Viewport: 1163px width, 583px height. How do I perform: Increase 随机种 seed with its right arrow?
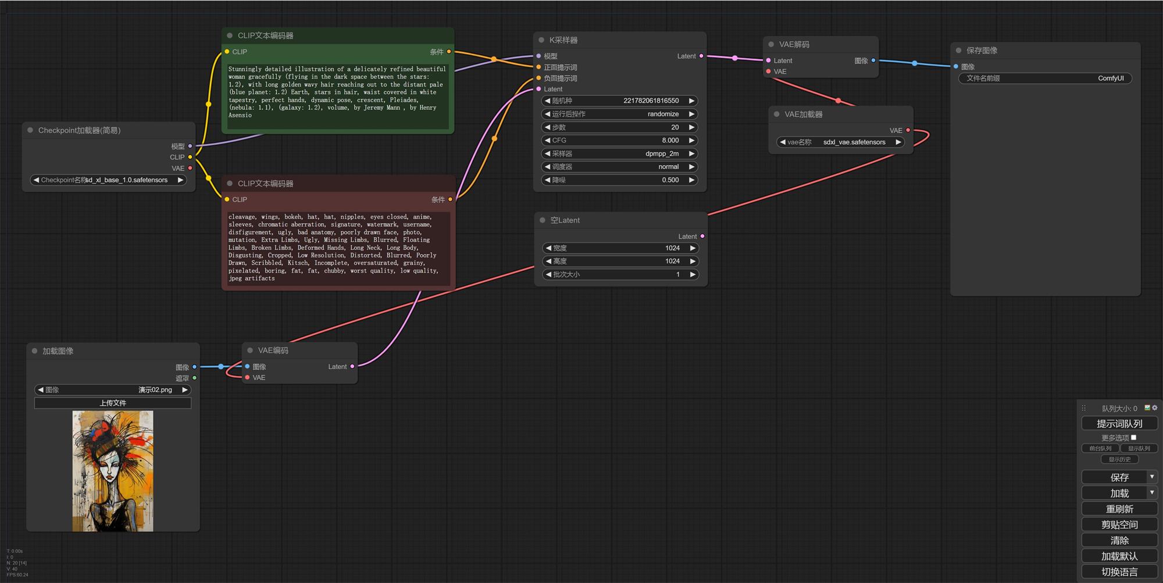click(x=691, y=101)
